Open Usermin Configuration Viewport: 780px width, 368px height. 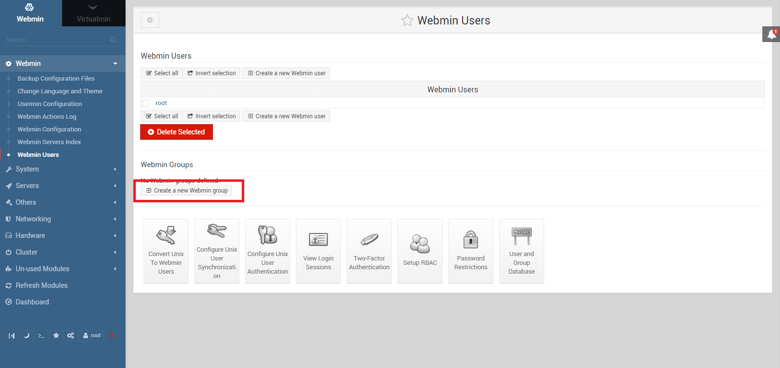pos(49,104)
